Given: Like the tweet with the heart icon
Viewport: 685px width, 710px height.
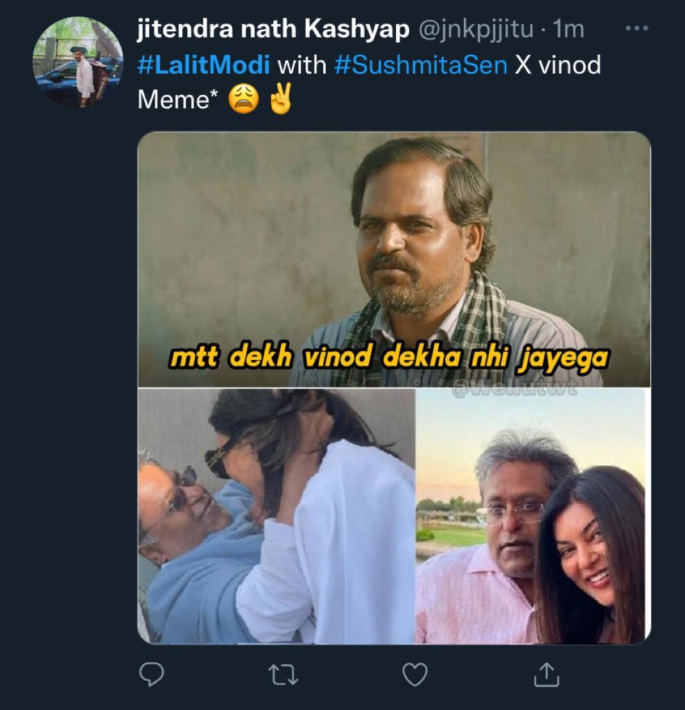Looking at the screenshot, I should pyautogui.click(x=415, y=674).
